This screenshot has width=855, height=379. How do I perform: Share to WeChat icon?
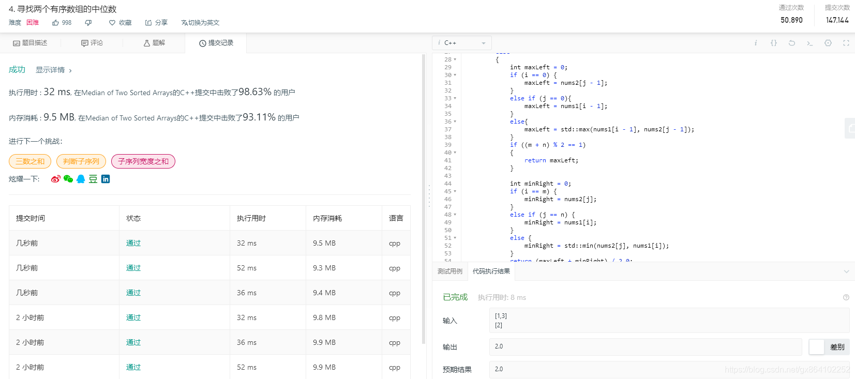point(68,179)
